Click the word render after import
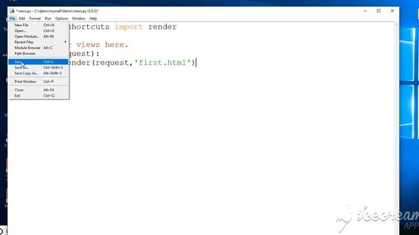This screenshot has width=419, height=235. point(162,27)
